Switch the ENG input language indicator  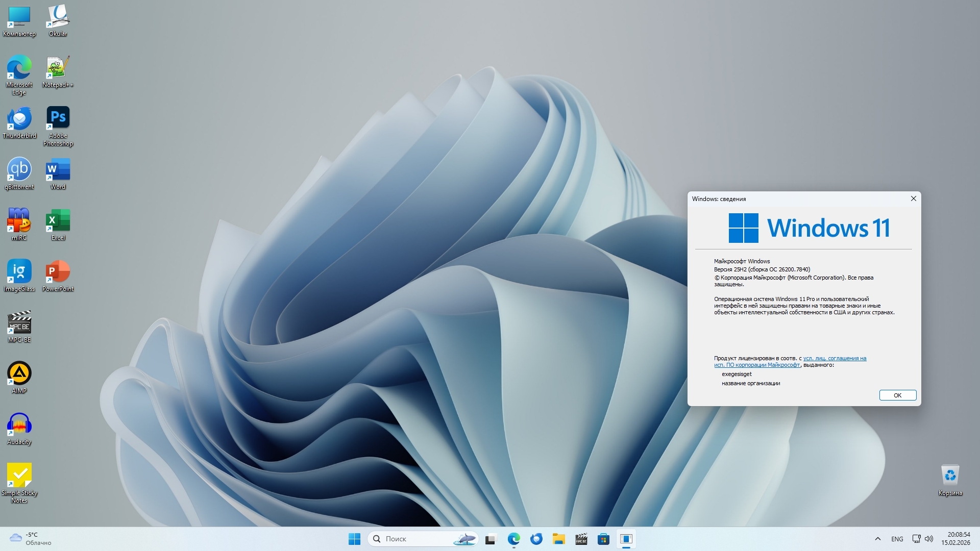897,539
